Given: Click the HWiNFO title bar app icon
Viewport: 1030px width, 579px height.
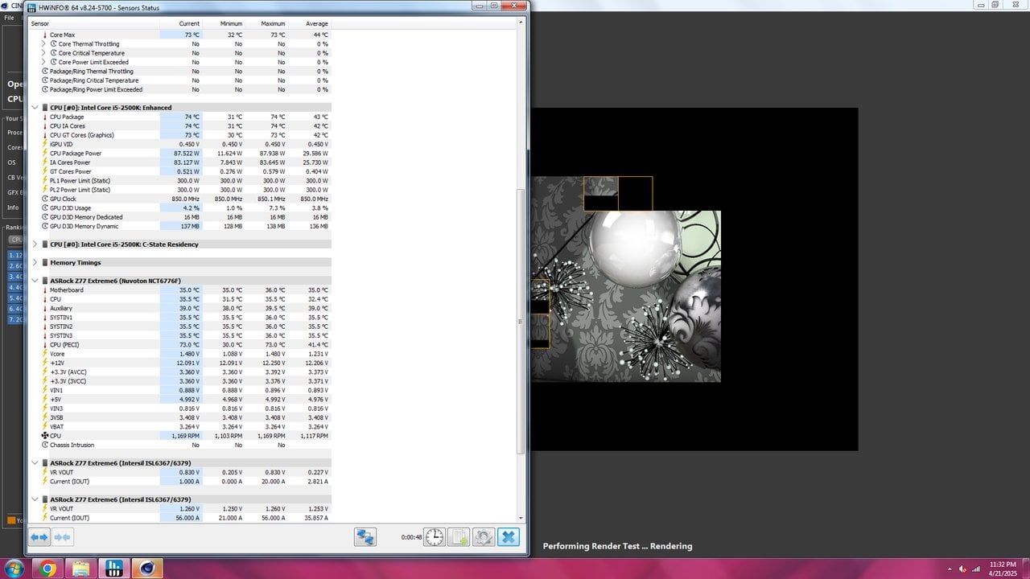Looking at the screenshot, I should coord(32,7).
